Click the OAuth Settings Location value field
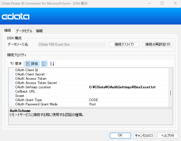Viewport: 181px width, 141px height. coord(128,87)
